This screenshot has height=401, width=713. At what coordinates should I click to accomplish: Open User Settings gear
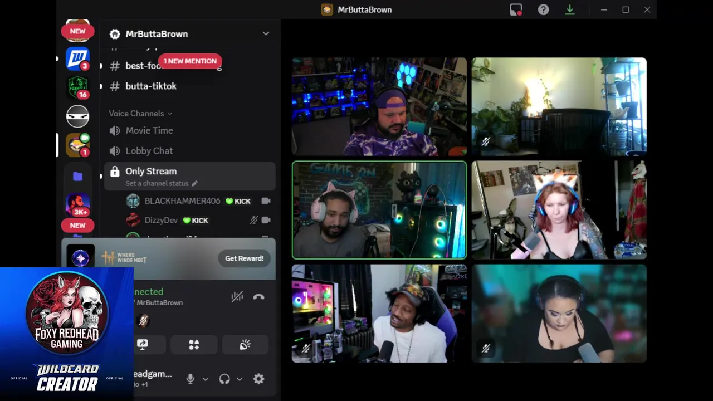click(x=258, y=379)
